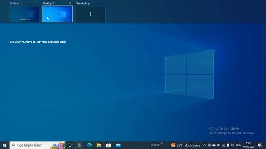Viewport: 266px width, 149px height.
Task: Open the Windows Start menu
Action: (5, 145)
